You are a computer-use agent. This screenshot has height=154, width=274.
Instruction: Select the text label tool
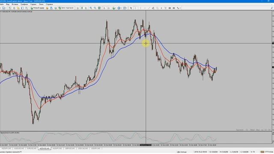pyautogui.click(x=165, y=8)
